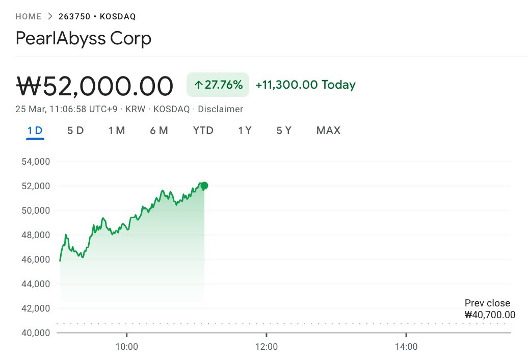Click the green up arrow in percentage badge
This screenshot has width=528, height=362.
198,85
